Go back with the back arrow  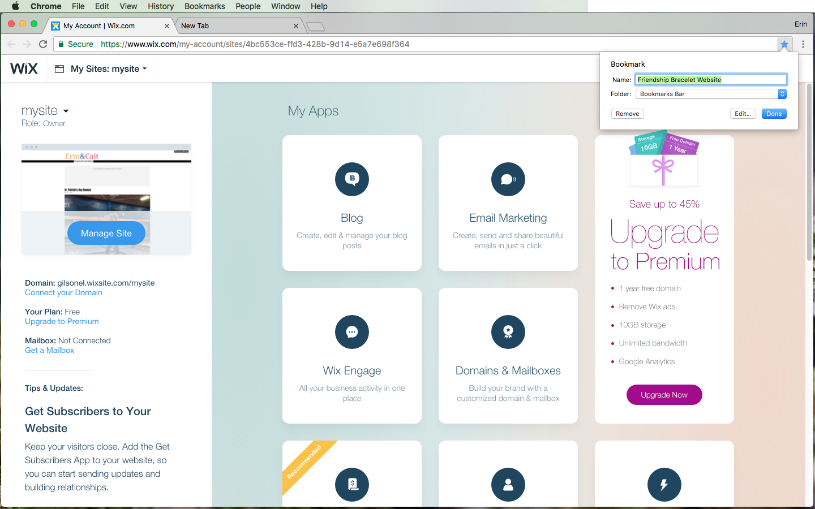coord(11,44)
